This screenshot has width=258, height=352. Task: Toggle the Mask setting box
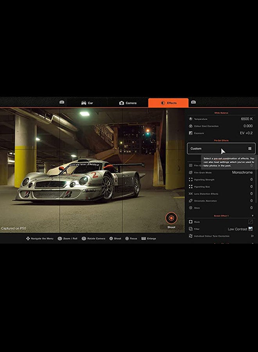point(250,222)
